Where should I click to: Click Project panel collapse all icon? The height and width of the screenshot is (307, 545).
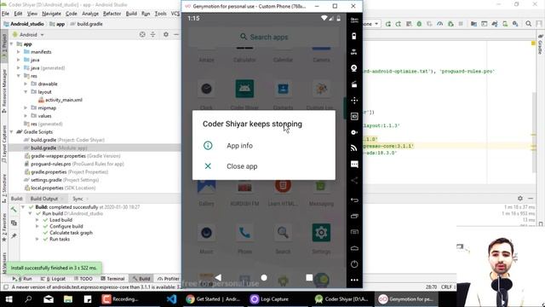point(153,34)
